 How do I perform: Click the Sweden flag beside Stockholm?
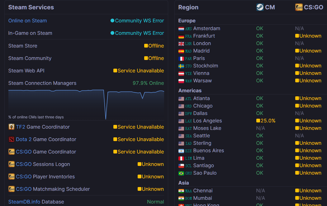click(x=181, y=66)
